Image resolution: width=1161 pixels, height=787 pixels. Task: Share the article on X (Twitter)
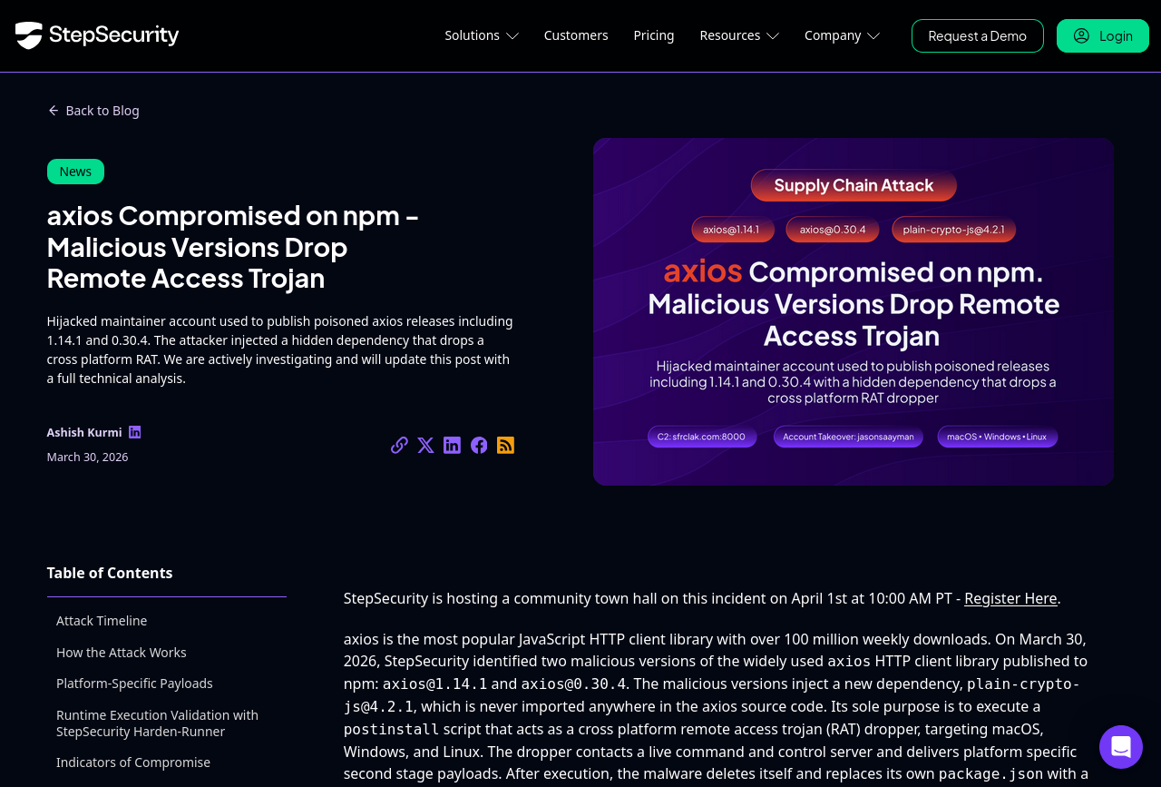click(x=425, y=445)
